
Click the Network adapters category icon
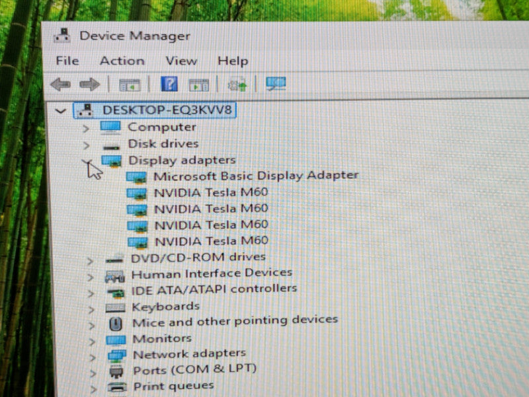[117, 356]
